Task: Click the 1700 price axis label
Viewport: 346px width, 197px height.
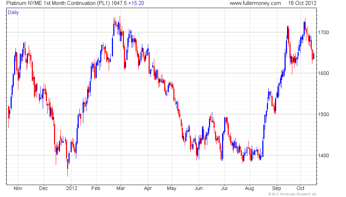Action: (323, 32)
